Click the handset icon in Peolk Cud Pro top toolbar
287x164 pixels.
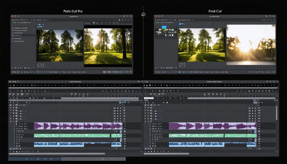tap(119, 20)
